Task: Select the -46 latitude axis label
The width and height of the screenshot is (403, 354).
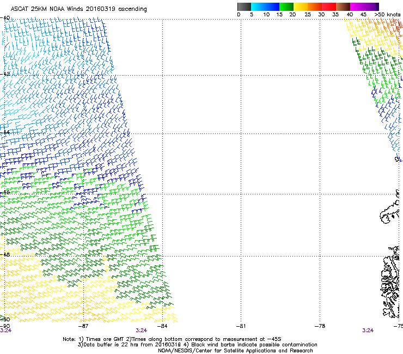Action: coord(5,192)
